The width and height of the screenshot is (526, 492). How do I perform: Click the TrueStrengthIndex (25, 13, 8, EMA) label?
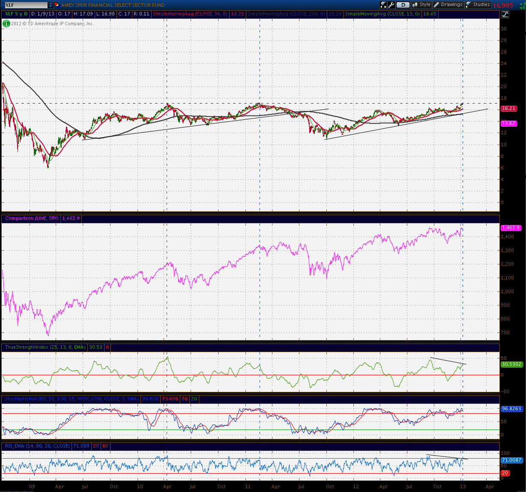click(x=45, y=347)
